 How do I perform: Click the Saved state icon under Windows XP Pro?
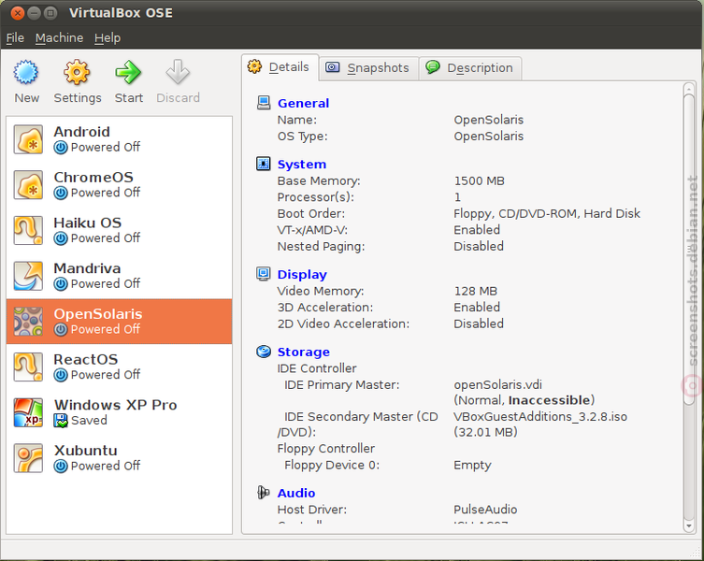click(x=61, y=421)
